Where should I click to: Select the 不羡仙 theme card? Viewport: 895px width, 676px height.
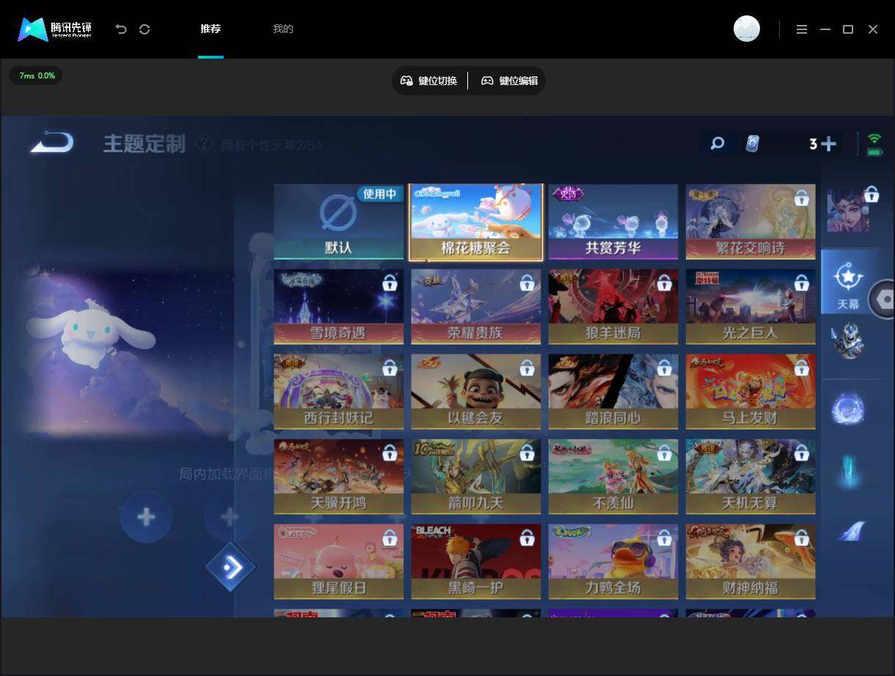pyautogui.click(x=613, y=477)
